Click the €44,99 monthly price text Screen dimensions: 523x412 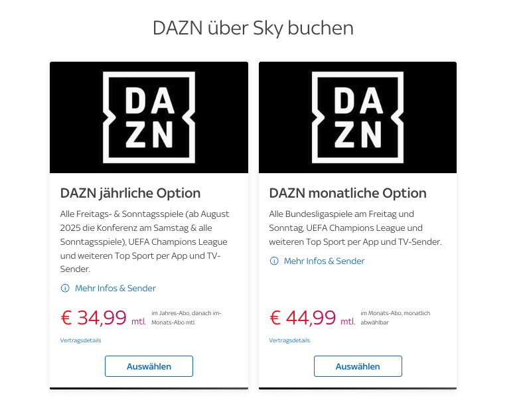(303, 318)
